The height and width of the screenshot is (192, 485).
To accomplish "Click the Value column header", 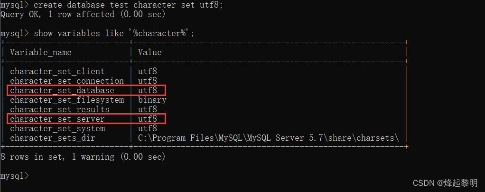I will tap(149, 52).
